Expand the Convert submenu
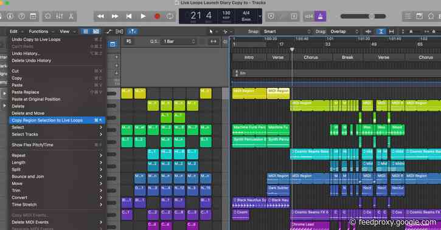This screenshot has height=230, width=441. point(57,198)
